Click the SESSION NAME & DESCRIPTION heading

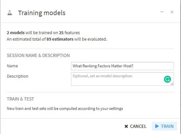[38, 55]
